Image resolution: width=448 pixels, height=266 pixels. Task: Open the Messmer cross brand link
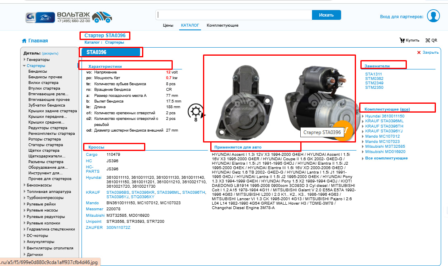94,209
